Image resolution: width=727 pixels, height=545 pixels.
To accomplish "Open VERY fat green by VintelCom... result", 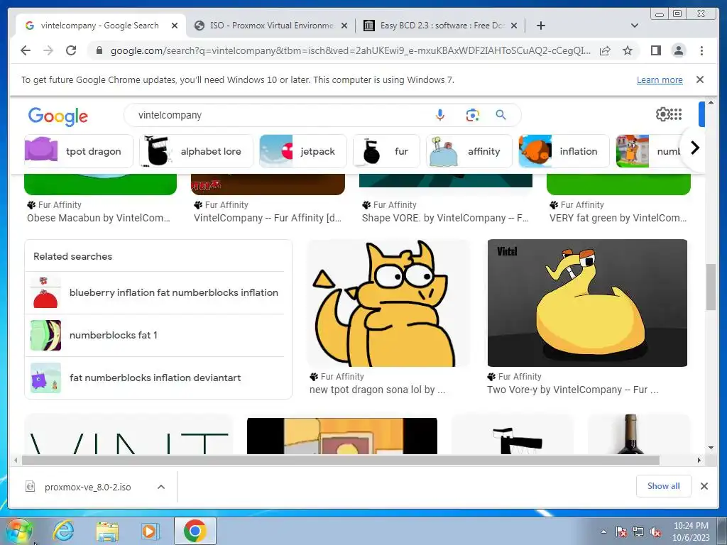I will click(618, 218).
